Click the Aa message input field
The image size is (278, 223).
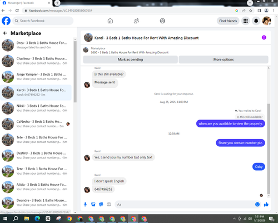(185, 205)
